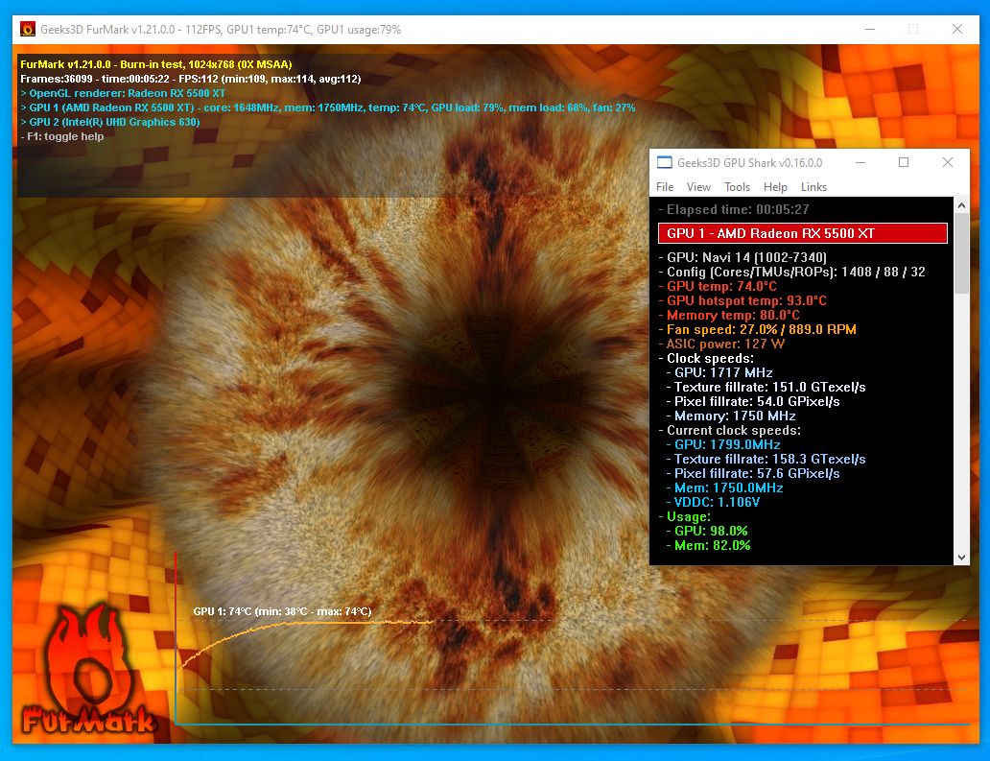Minimize the FurMark window

pyautogui.click(x=869, y=29)
